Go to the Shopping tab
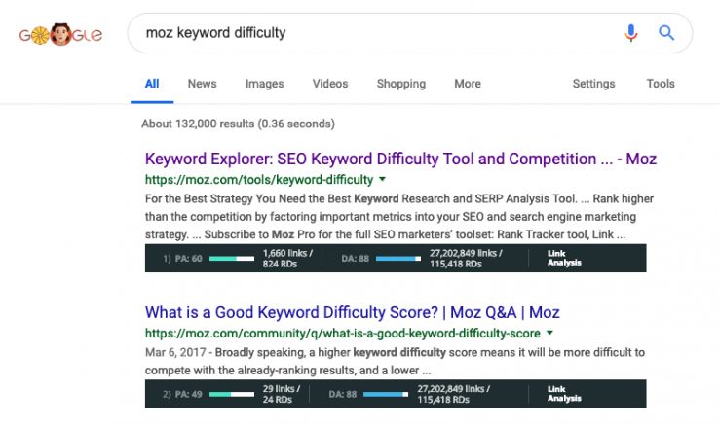719x426 pixels. [400, 84]
